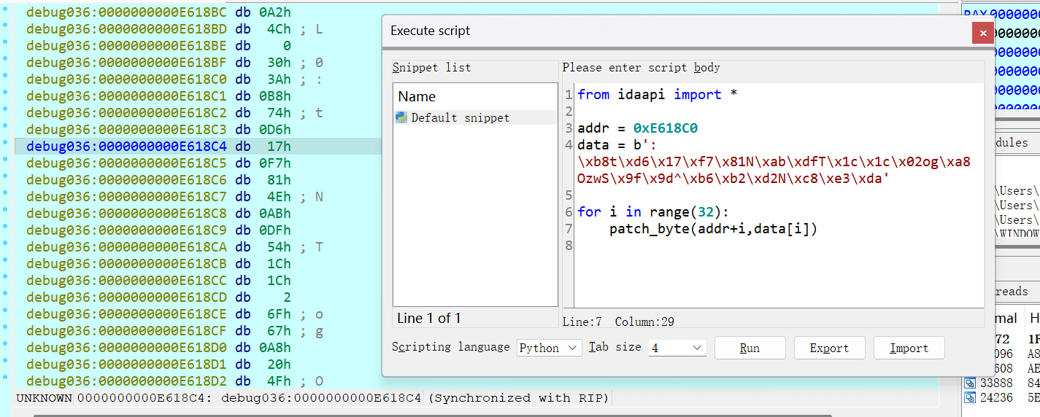The image size is (1040, 417).
Task: Click the thread icon for thread 33888
Action: (970, 383)
